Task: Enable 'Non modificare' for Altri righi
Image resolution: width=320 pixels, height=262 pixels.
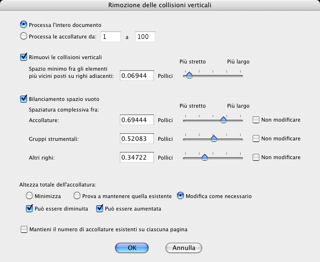Action: pyautogui.click(x=256, y=157)
